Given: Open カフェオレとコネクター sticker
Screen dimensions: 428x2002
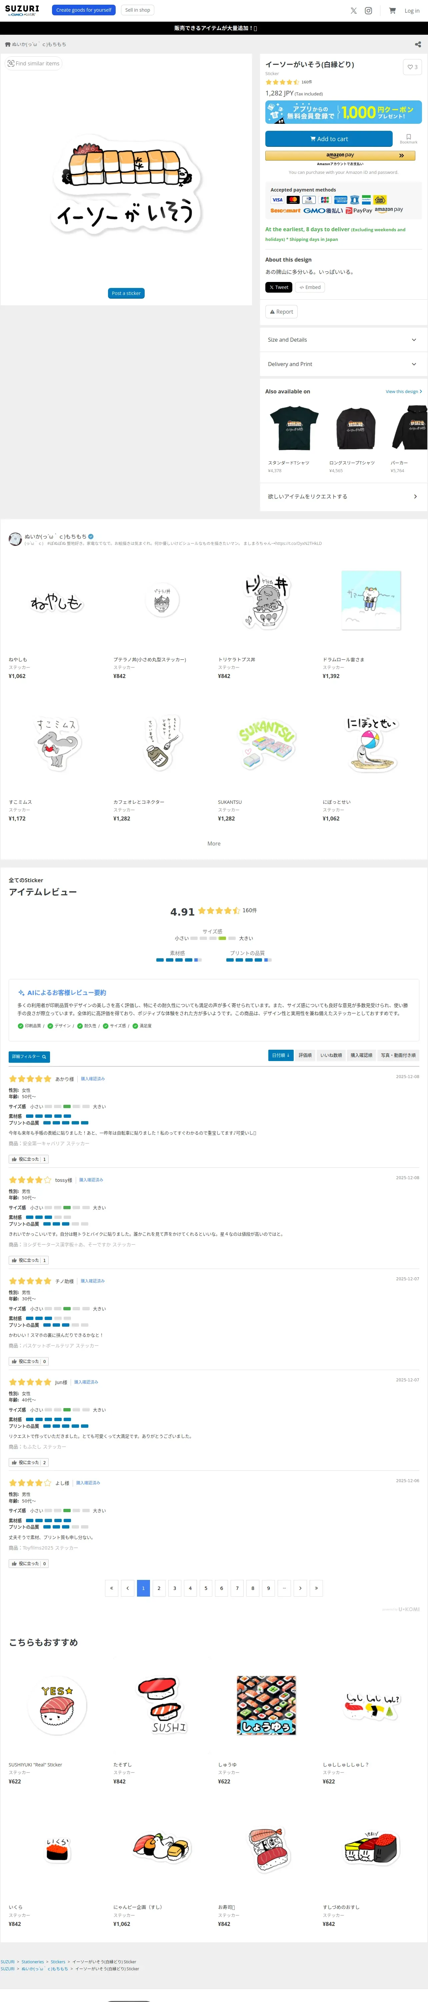Looking at the screenshot, I should point(162,744).
